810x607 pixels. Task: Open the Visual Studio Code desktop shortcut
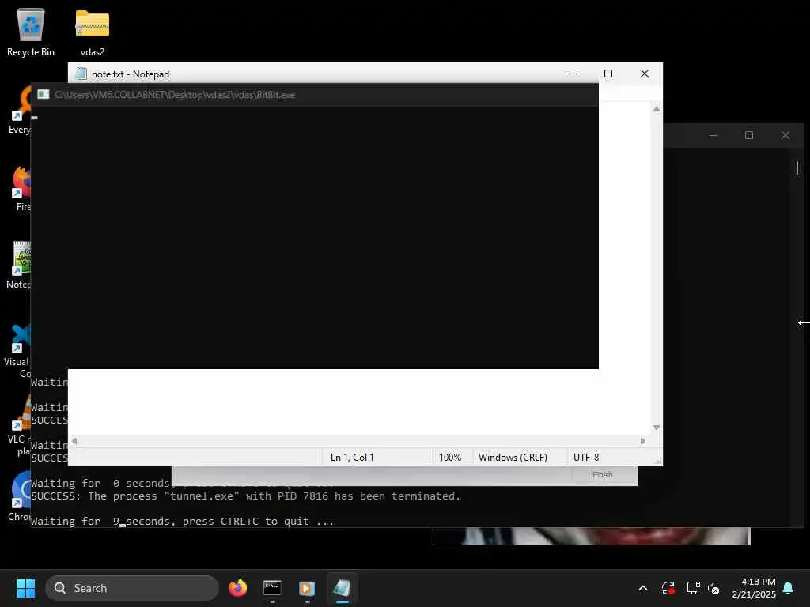(x=18, y=350)
